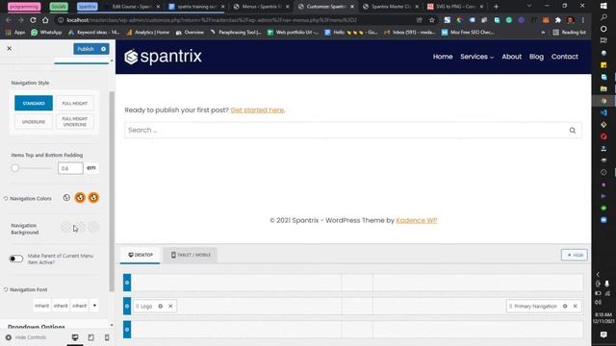
Task: Click the Items Top and Bottom Padding slider
Action: (x=32, y=168)
